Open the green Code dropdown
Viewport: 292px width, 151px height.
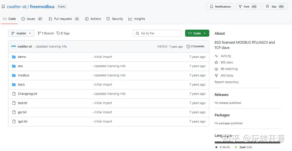pyautogui.click(x=197, y=33)
